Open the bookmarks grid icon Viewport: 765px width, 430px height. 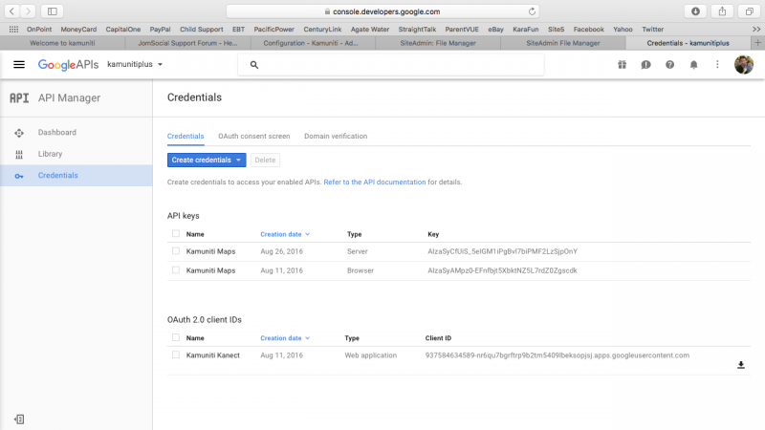pos(13,30)
